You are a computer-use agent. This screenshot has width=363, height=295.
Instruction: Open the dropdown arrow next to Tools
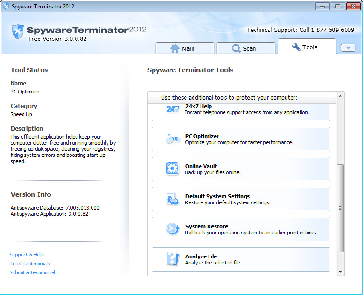[x=348, y=48]
